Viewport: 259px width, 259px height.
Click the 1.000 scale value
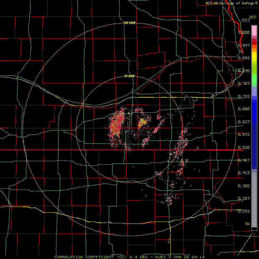tap(244, 32)
